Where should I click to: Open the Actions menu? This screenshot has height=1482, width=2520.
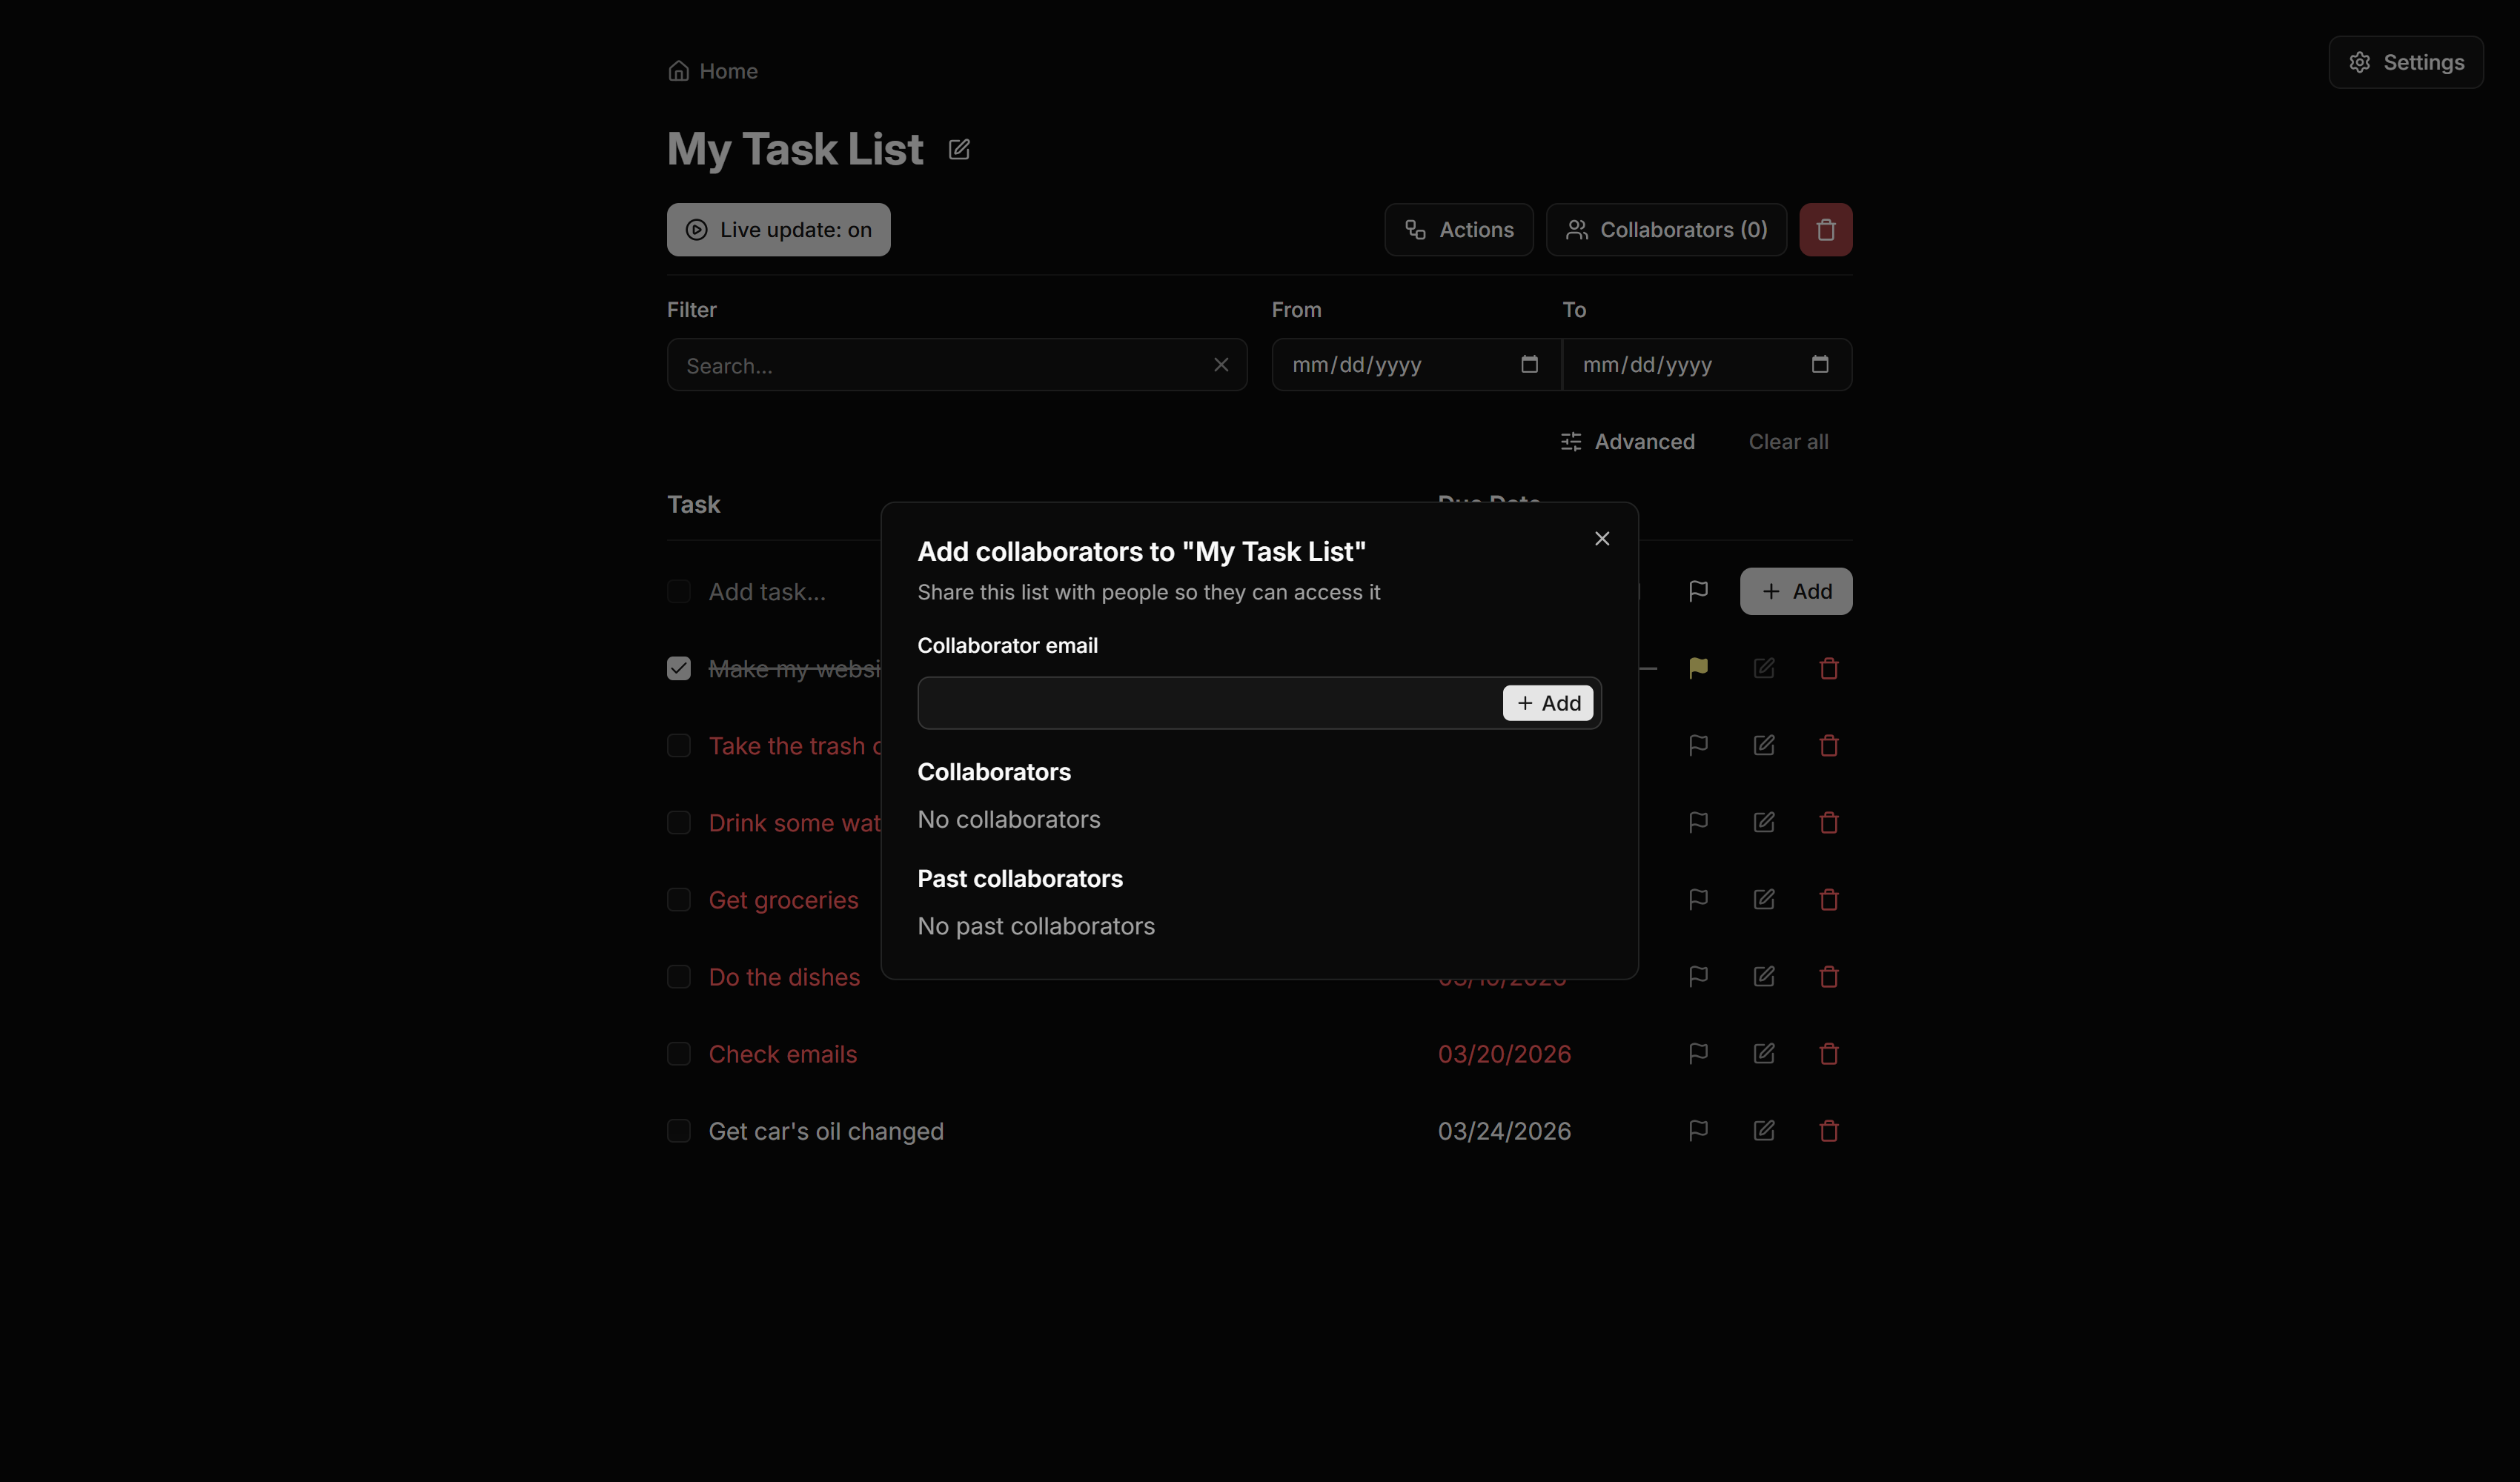[1458, 229]
